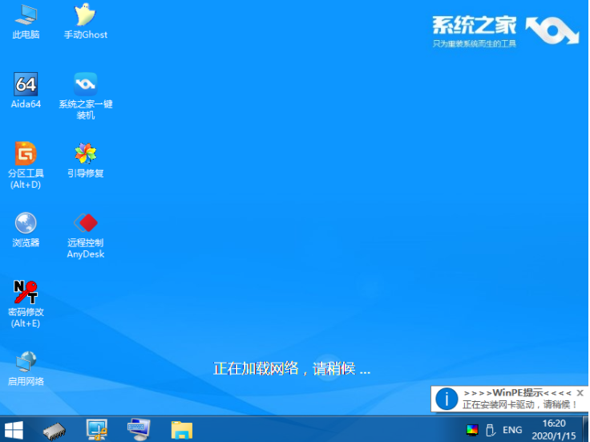
Task: Close the WinPE提示 notification popup
Action: click(580, 393)
